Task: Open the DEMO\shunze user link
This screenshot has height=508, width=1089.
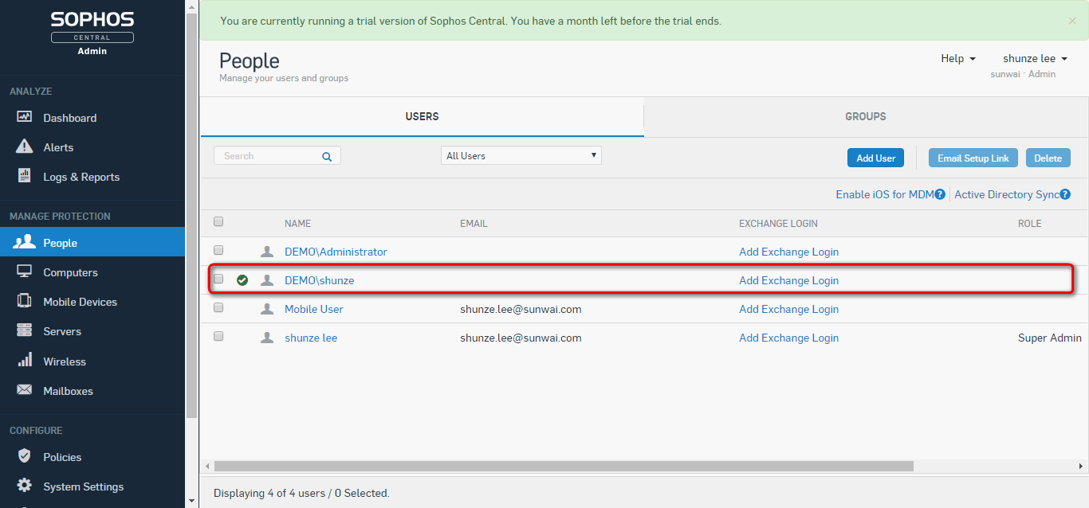Action: [x=319, y=280]
